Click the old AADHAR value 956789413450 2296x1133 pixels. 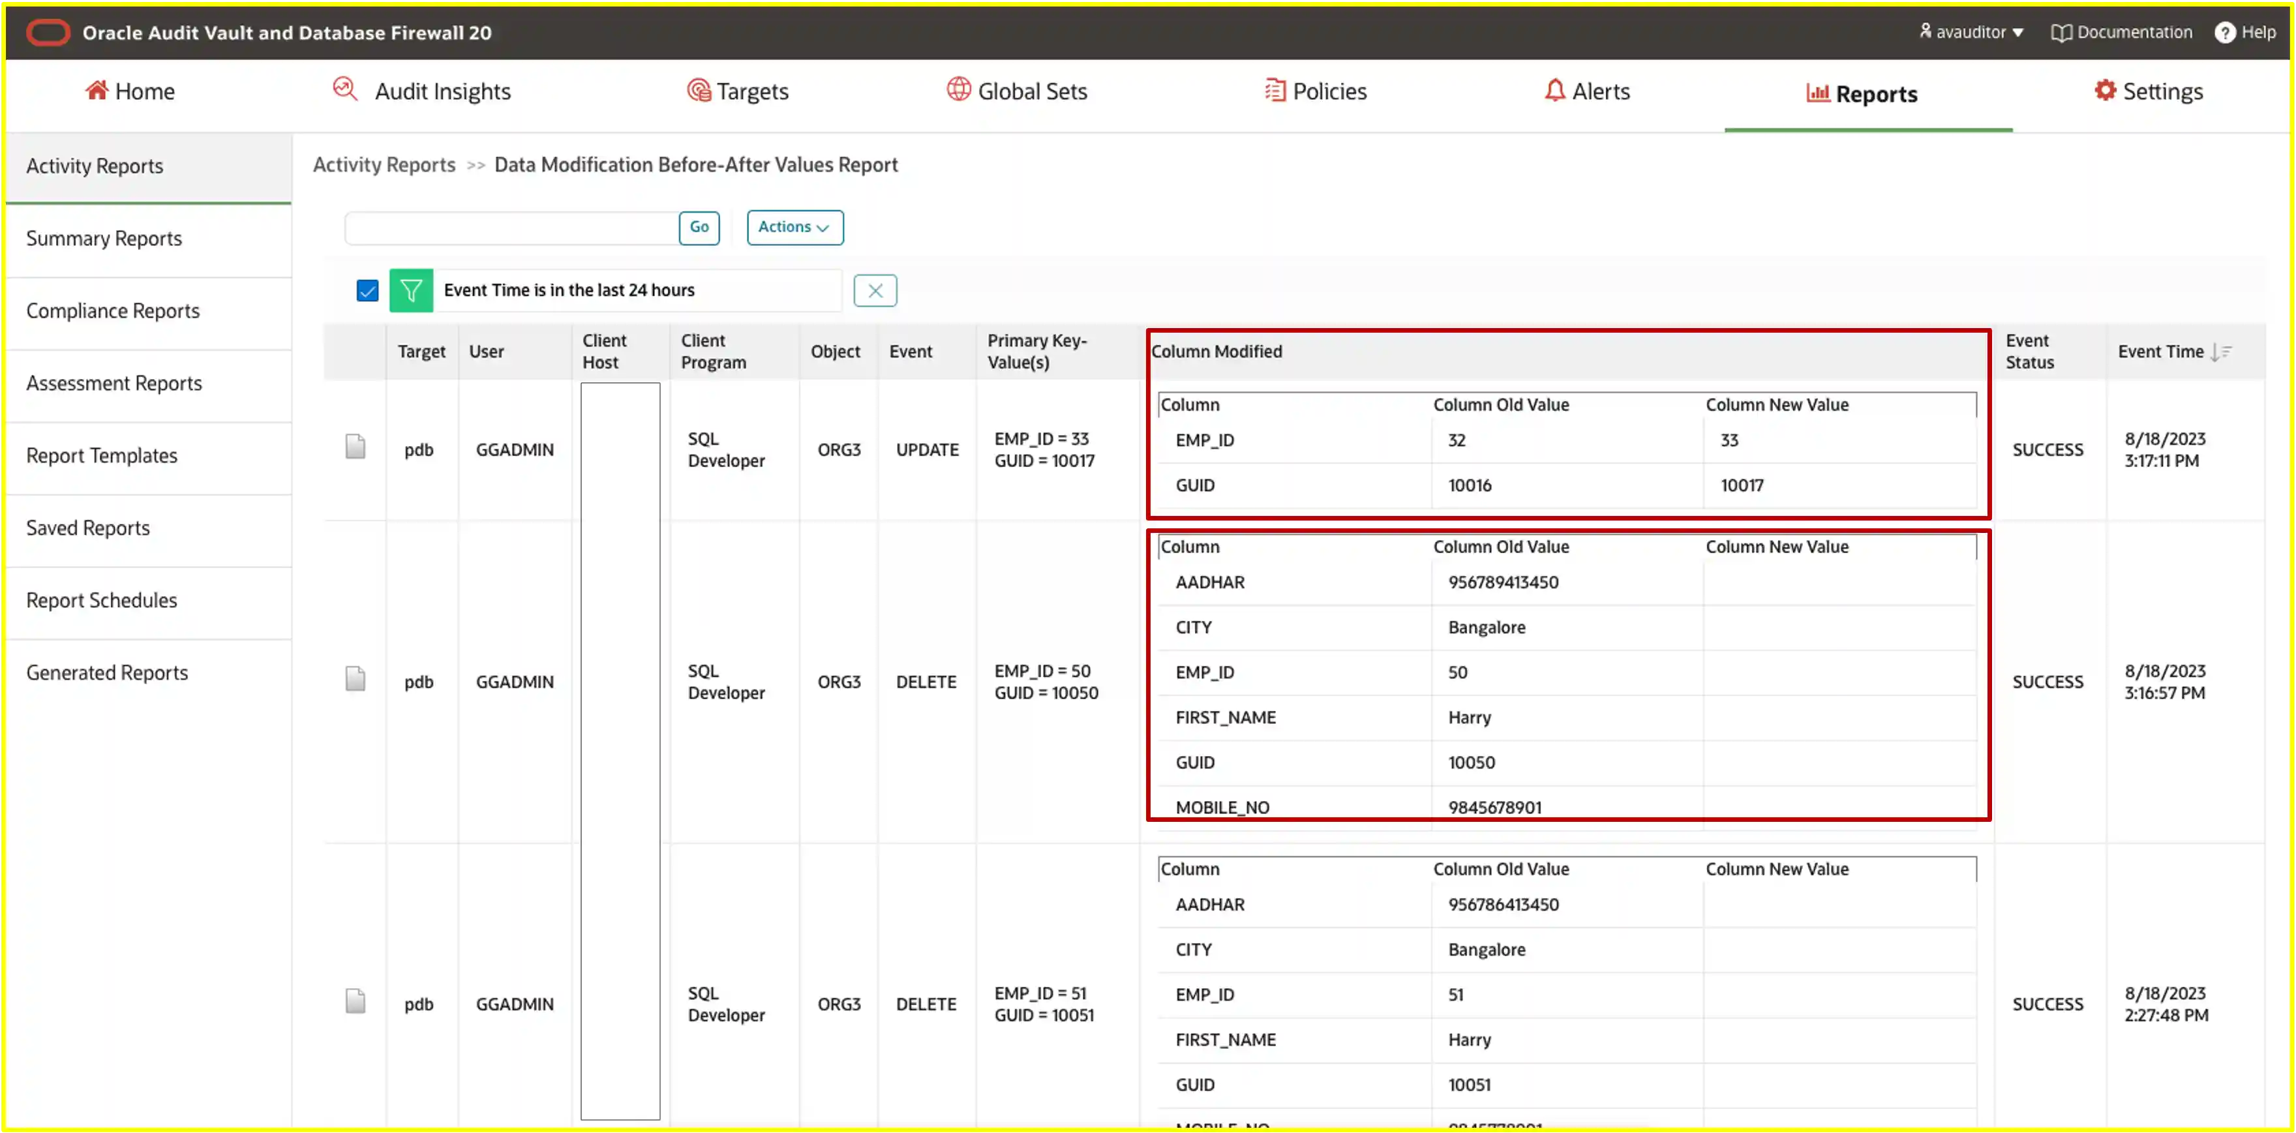tap(1503, 582)
